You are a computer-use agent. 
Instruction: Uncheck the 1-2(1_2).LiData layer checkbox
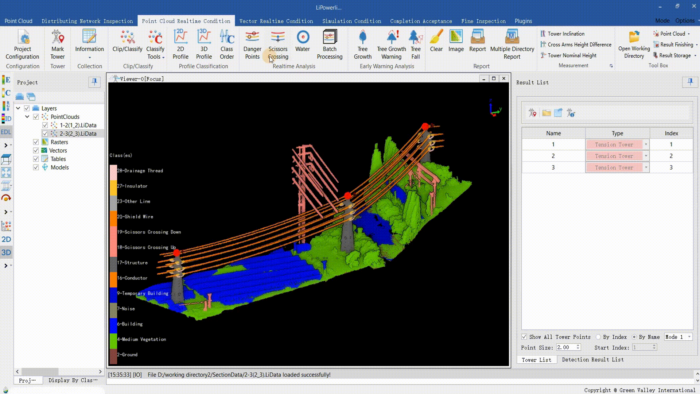(x=45, y=125)
